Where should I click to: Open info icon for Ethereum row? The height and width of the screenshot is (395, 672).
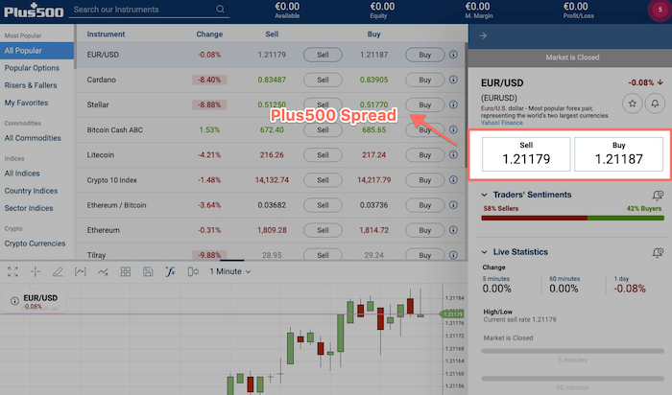(453, 230)
